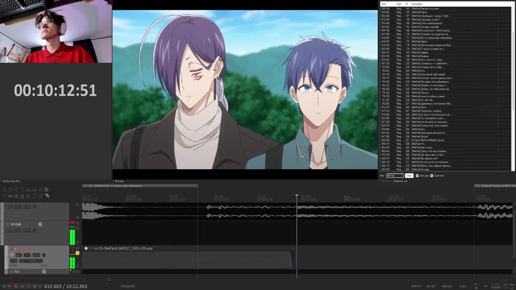Click the Filter text field
Screen dimensions: 516x290
(x=395, y=176)
